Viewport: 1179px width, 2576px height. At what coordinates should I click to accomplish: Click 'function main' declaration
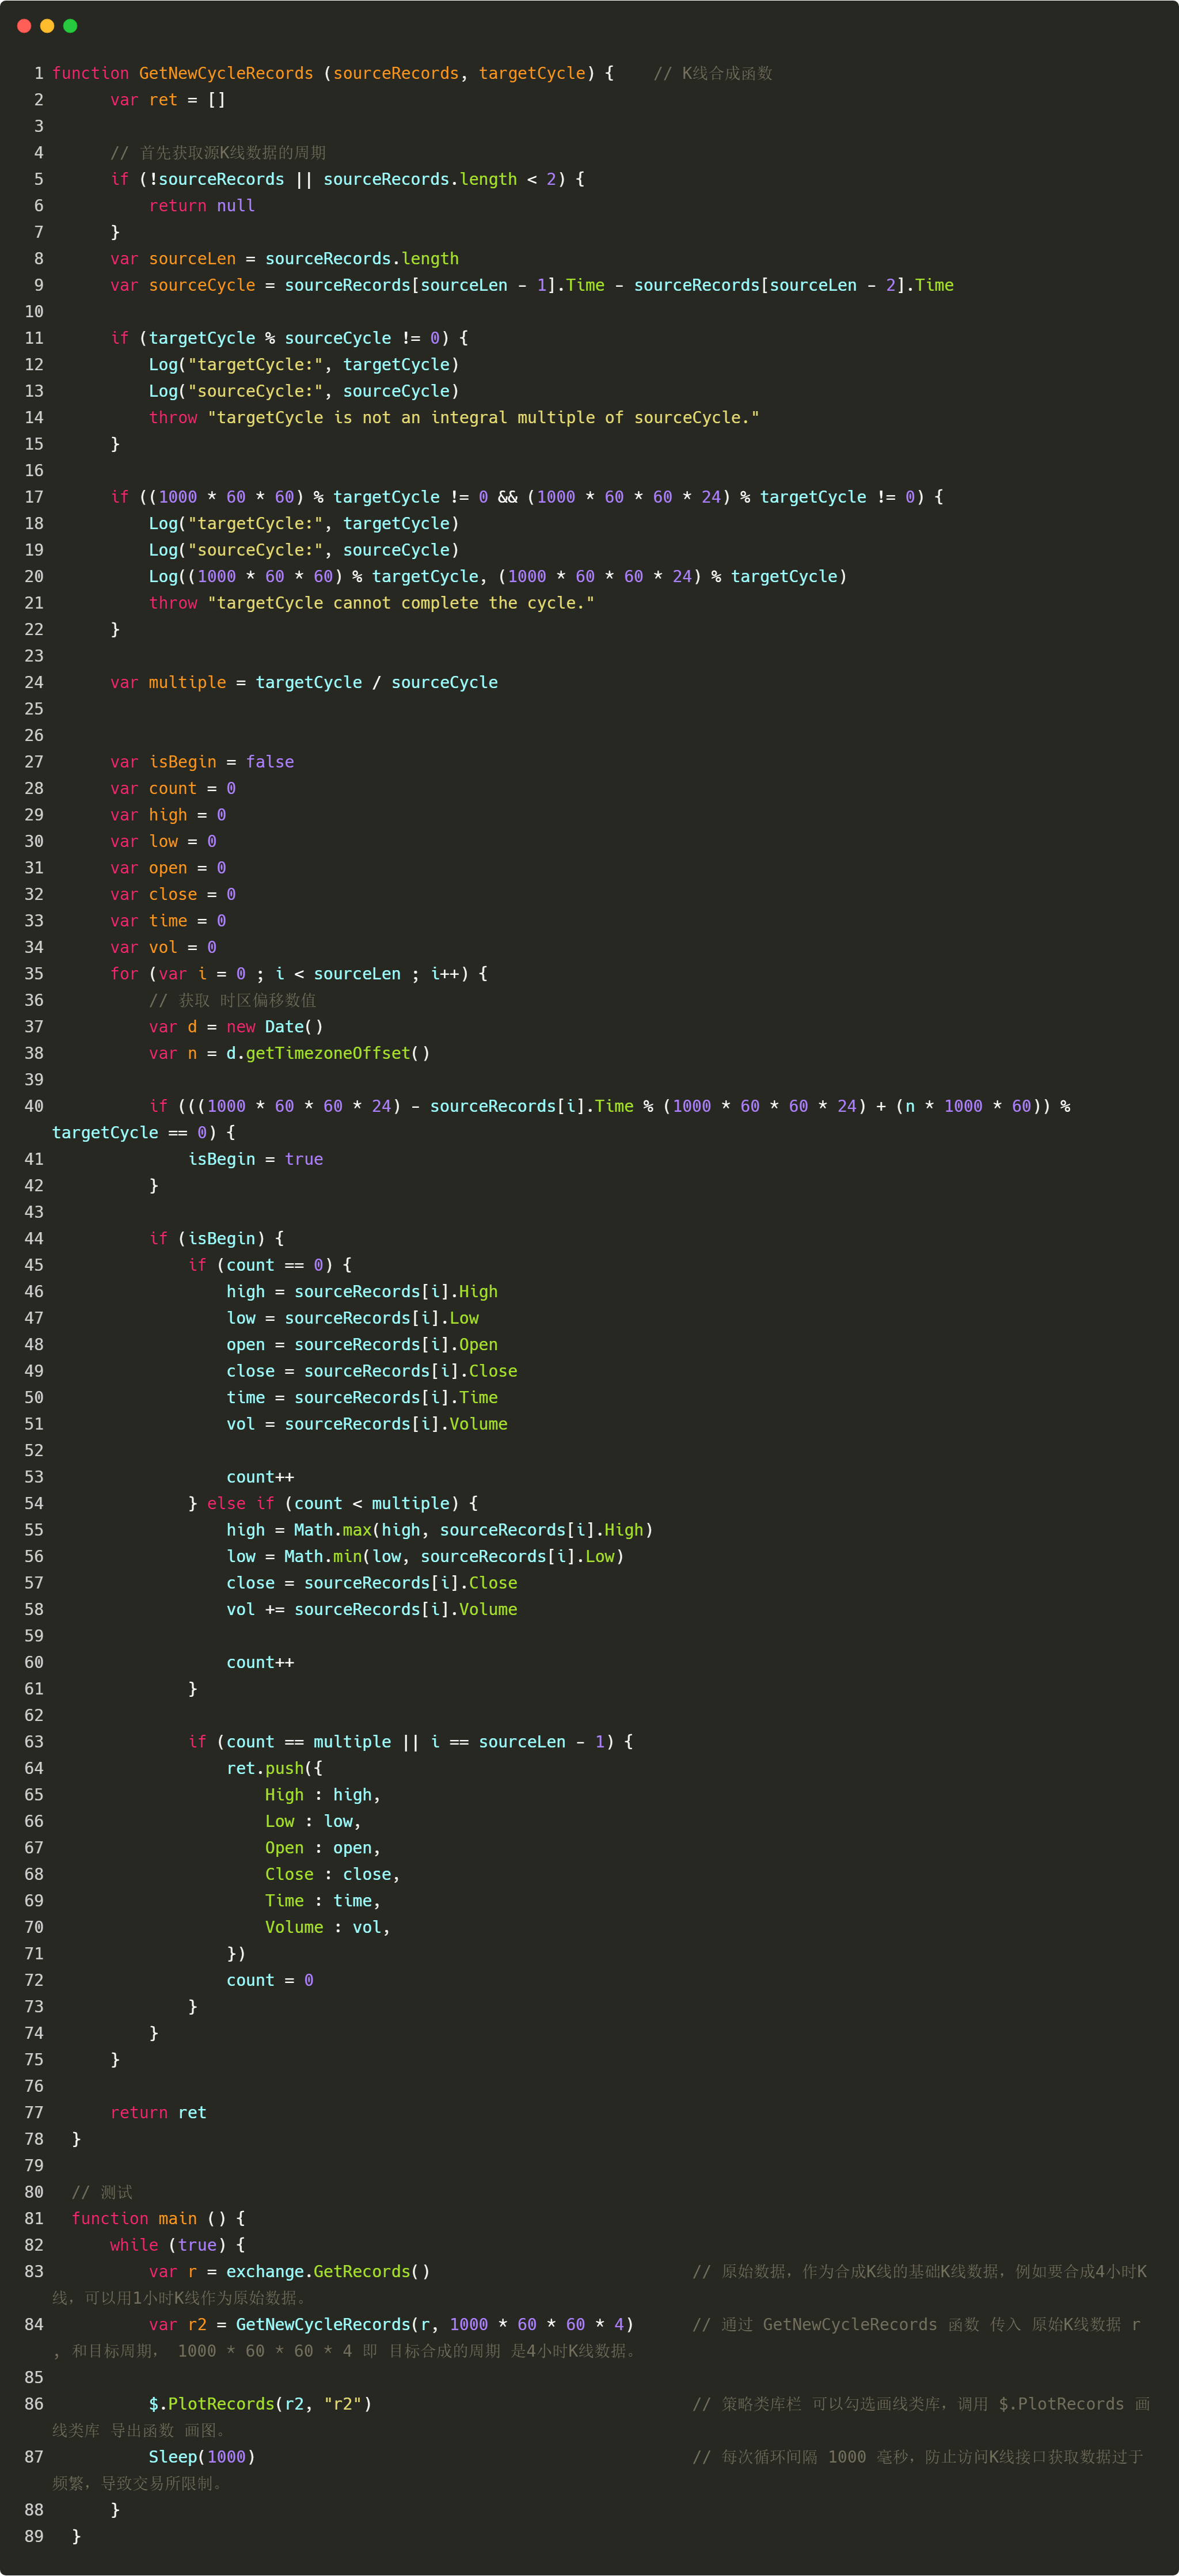click(134, 2218)
